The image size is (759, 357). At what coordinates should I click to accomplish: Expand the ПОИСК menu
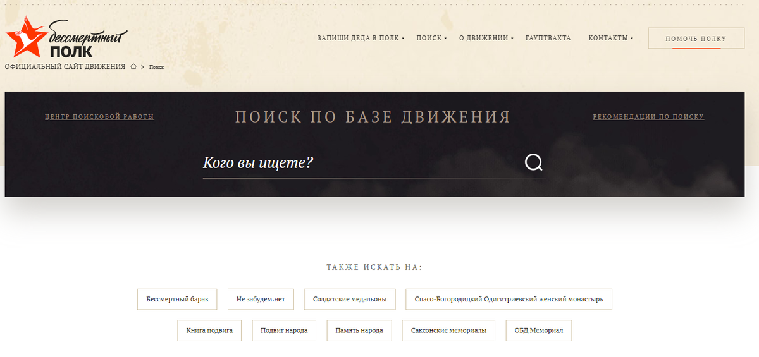[431, 38]
